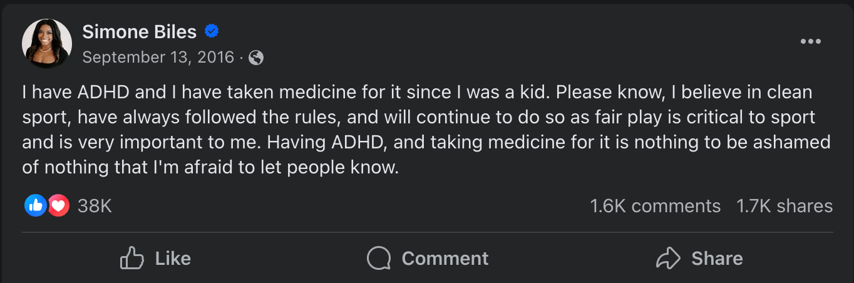This screenshot has height=283, width=854.
Task: Click the post's opening words "I have ADHD"
Action: coord(75,93)
